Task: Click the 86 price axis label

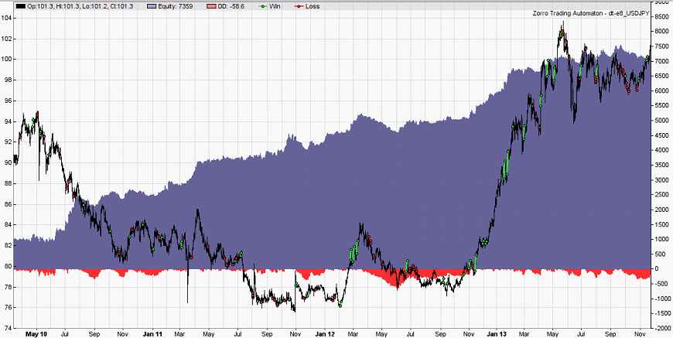Action: pos(7,205)
